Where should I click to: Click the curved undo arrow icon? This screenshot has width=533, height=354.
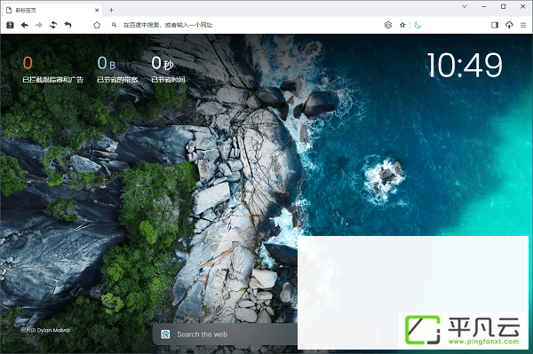(x=68, y=25)
